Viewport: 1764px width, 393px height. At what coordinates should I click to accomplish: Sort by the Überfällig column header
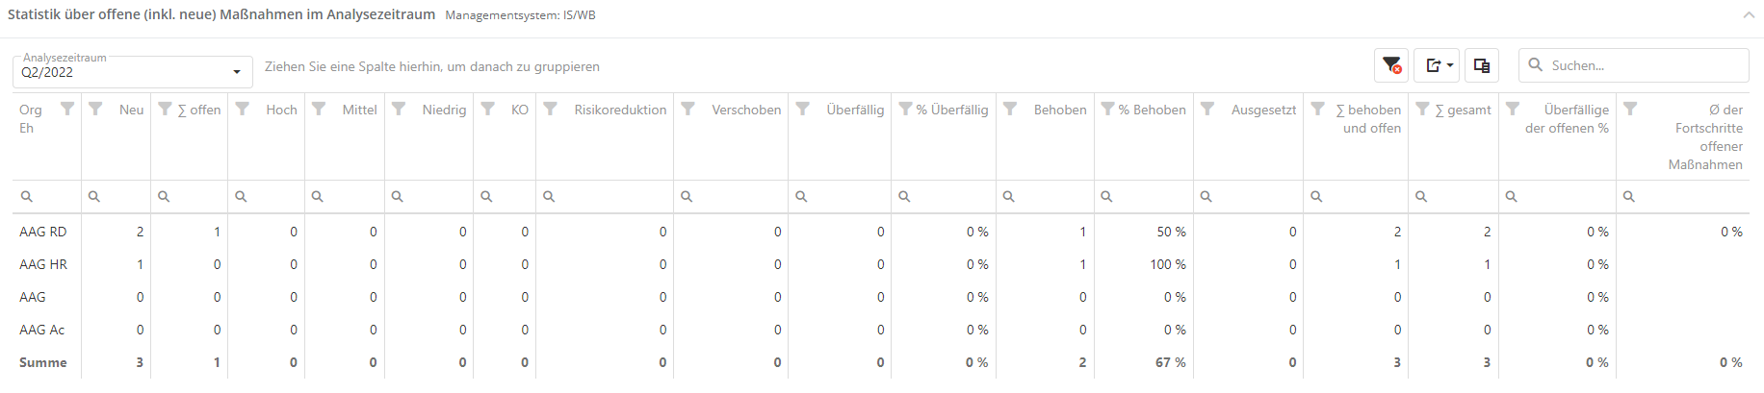(855, 110)
